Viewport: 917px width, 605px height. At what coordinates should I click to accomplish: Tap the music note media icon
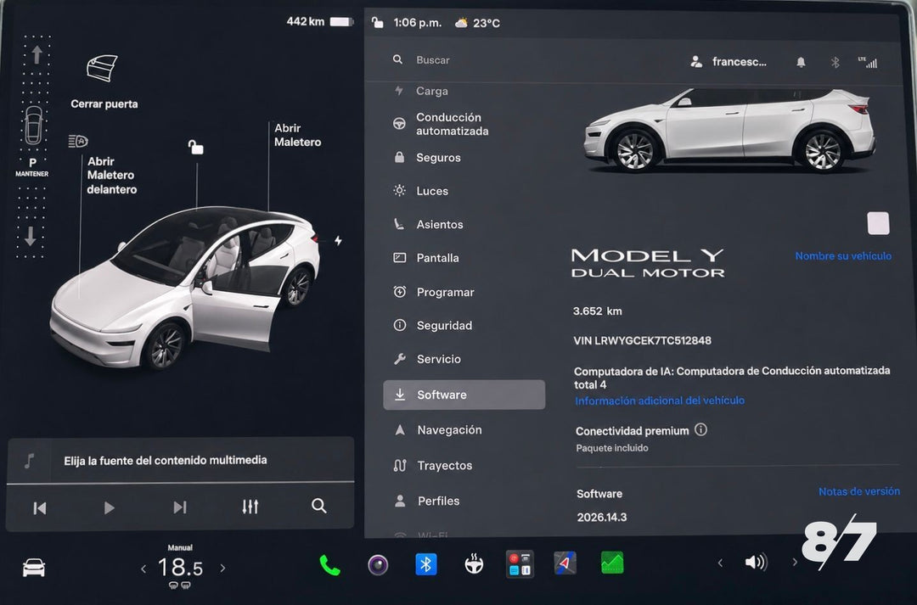coord(29,461)
